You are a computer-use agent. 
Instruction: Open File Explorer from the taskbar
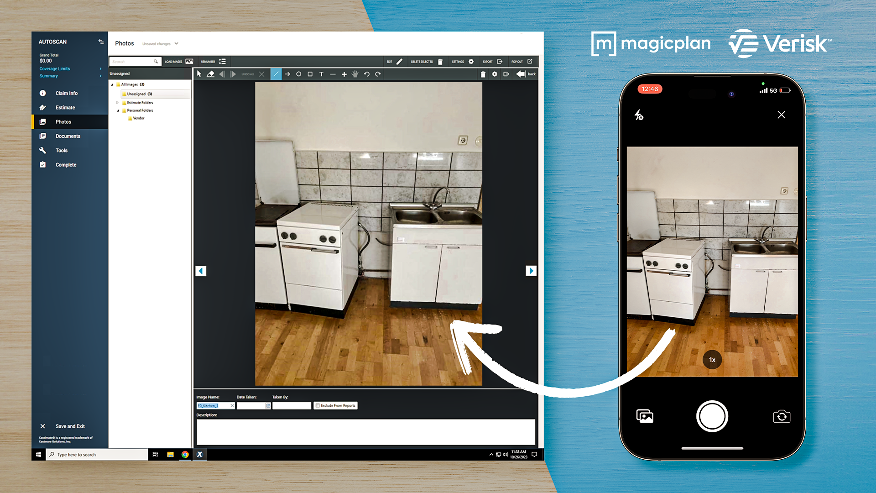click(x=170, y=455)
